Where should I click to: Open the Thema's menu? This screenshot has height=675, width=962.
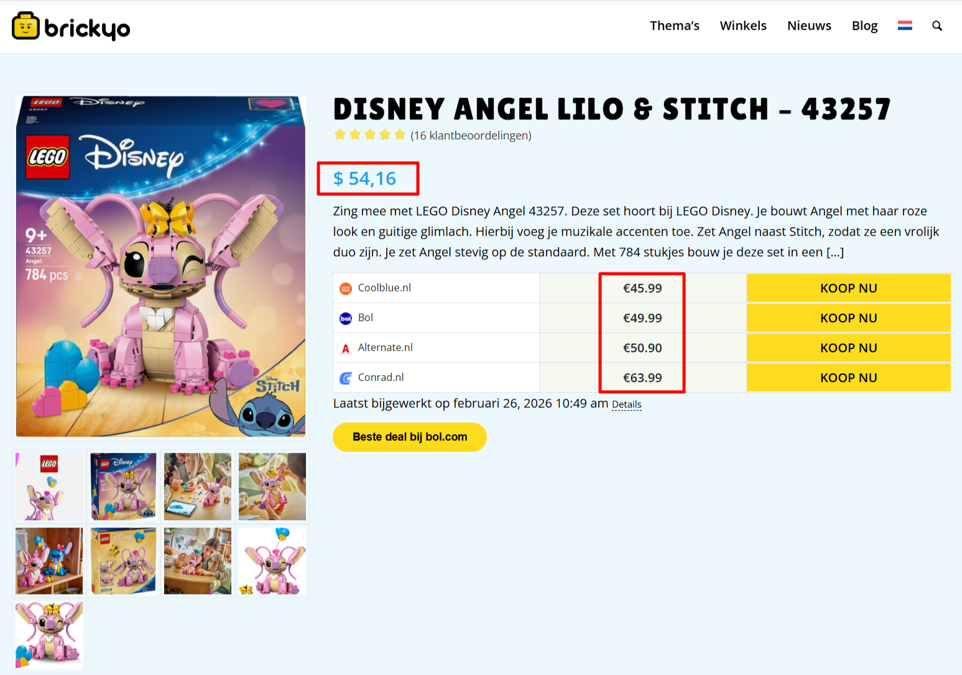pos(675,26)
